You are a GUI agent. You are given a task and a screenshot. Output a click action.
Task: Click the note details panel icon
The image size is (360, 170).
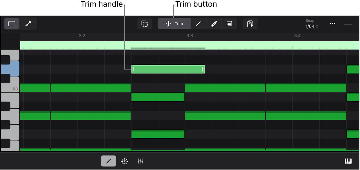point(229,24)
